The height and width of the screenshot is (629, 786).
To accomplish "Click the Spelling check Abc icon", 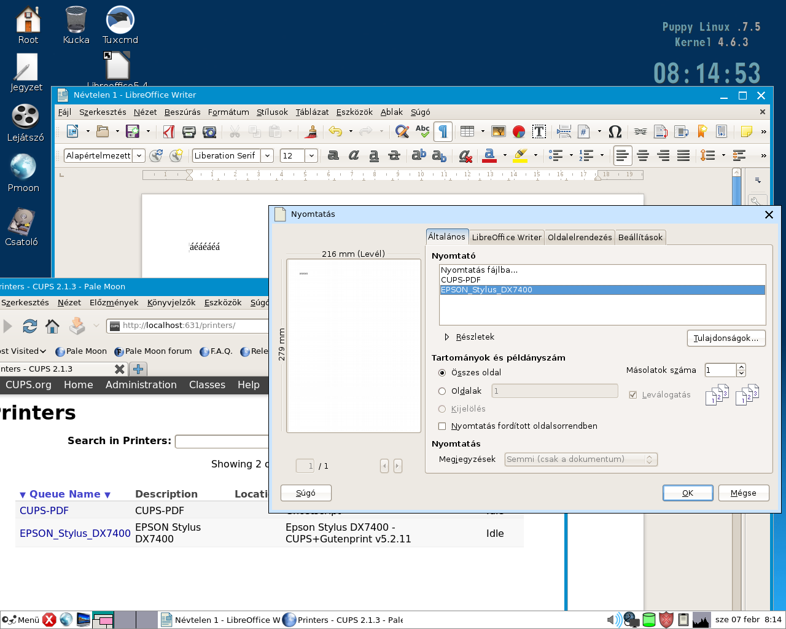I will [x=422, y=131].
